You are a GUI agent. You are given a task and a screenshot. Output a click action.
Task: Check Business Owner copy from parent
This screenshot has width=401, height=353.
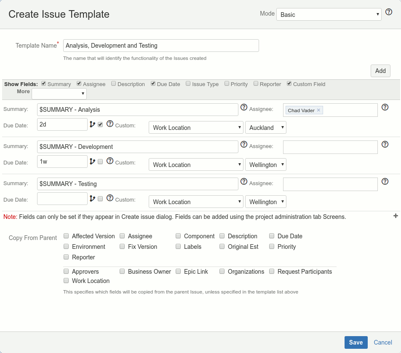click(122, 271)
